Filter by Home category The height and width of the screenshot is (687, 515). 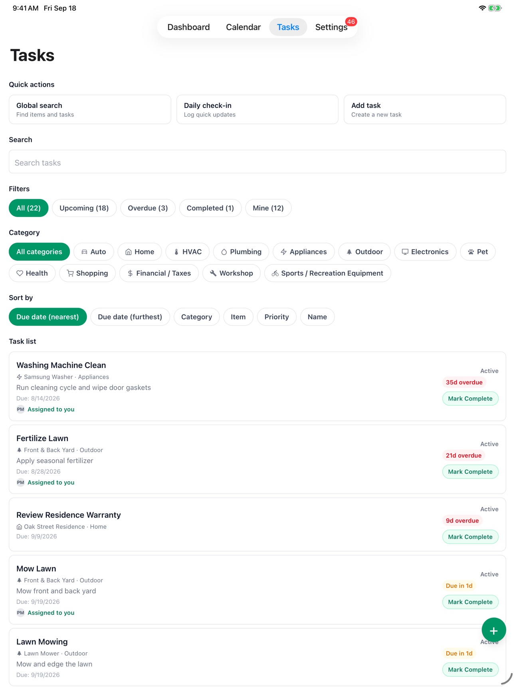(140, 252)
